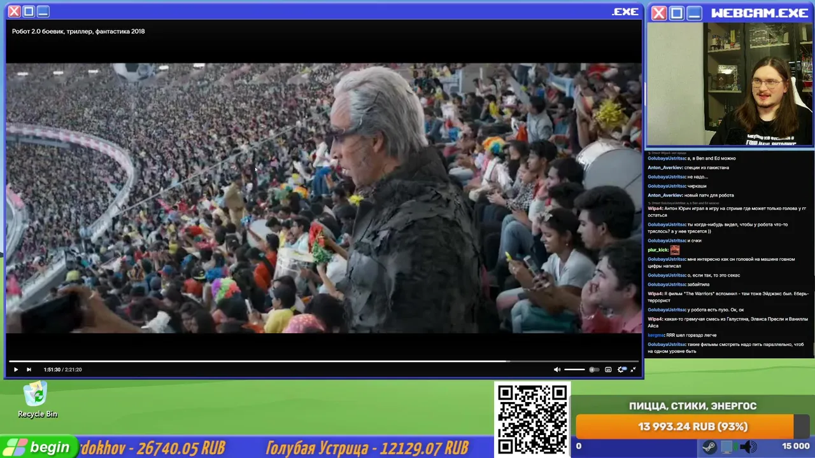The height and width of the screenshot is (458, 815).
Task: Open the speaker volume tray icon
Action: tap(748, 447)
